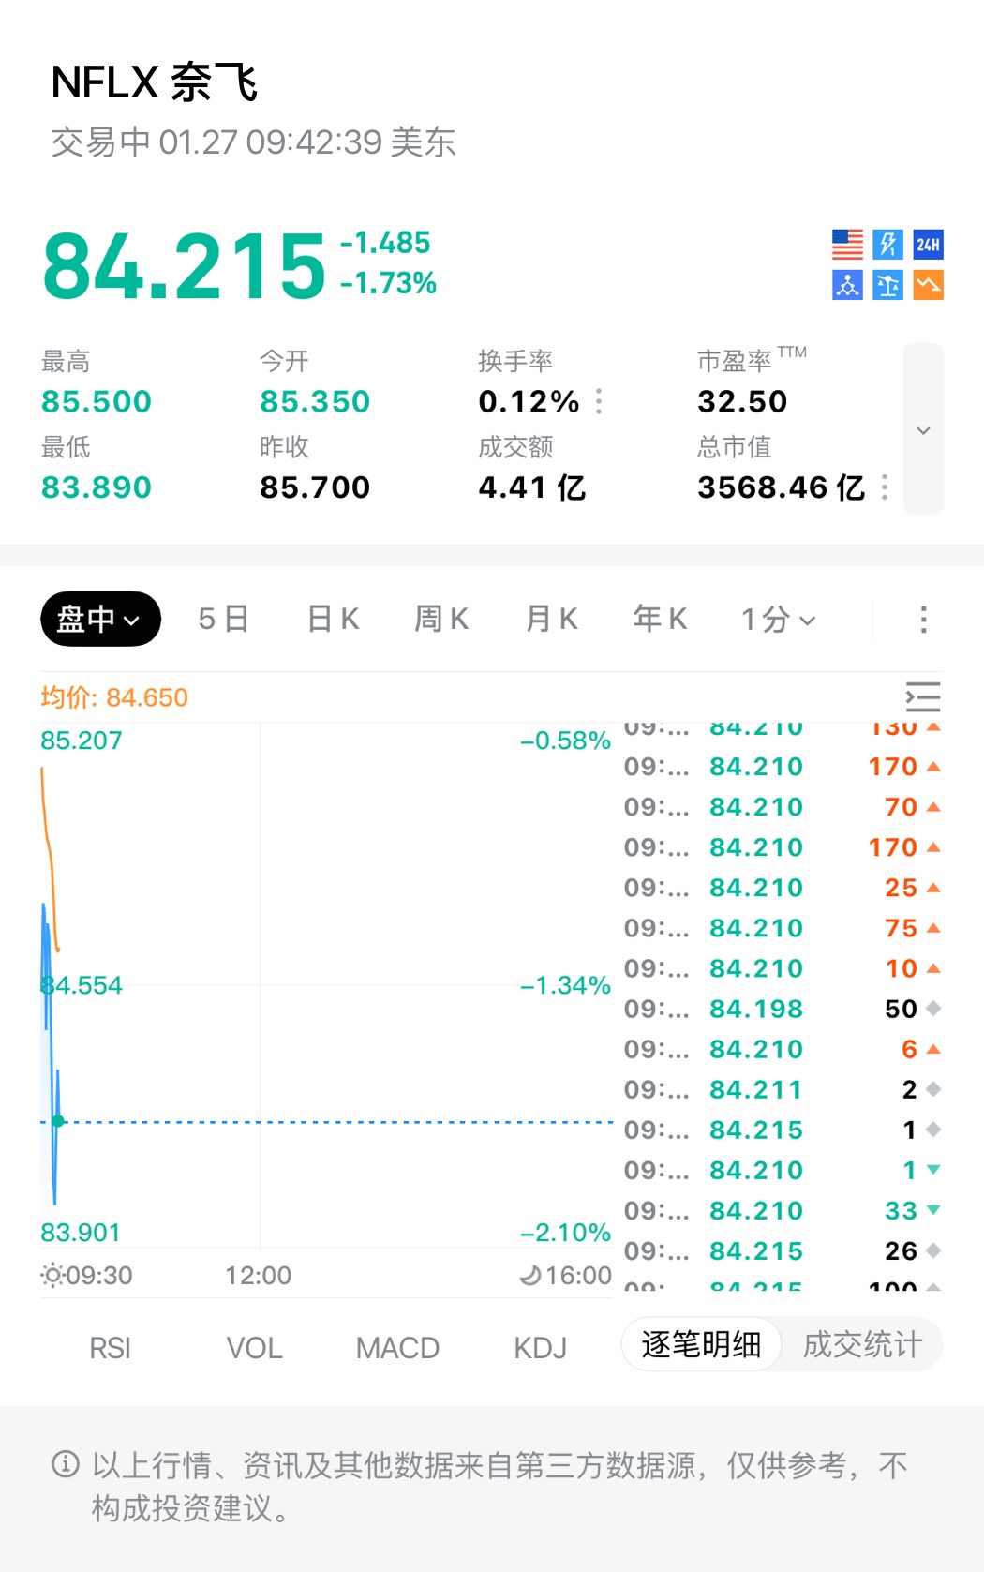Tap the US flag market icon

click(x=847, y=245)
